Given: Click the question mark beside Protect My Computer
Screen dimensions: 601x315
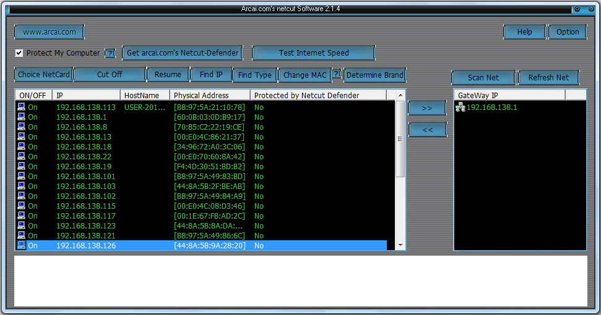Looking at the screenshot, I should 110,54.
